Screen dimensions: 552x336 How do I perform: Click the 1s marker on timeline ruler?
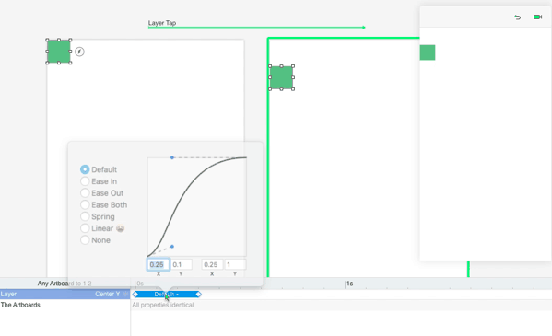pos(349,284)
